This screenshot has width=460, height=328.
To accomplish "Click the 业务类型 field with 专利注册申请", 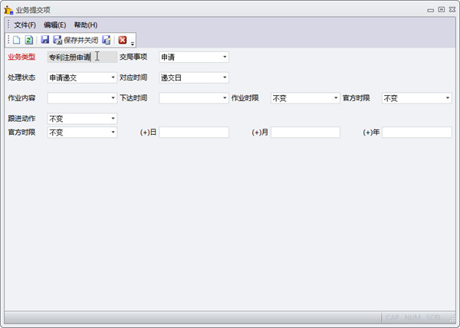I will pos(82,57).
